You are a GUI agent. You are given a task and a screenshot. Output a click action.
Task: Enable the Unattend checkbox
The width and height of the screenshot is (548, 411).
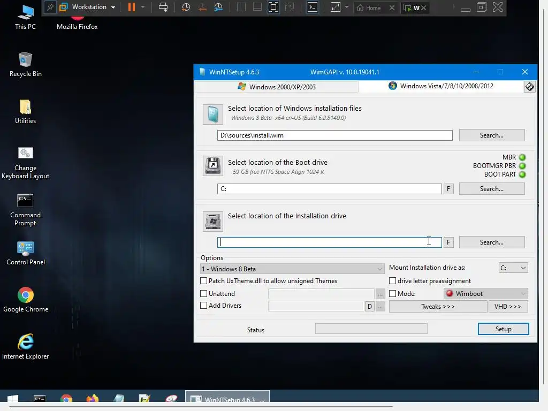pyautogui.click(x=204, y=294)
